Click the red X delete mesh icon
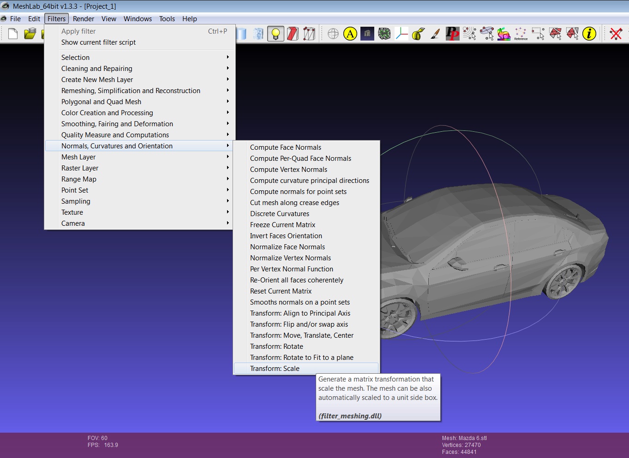 point(616,33)
